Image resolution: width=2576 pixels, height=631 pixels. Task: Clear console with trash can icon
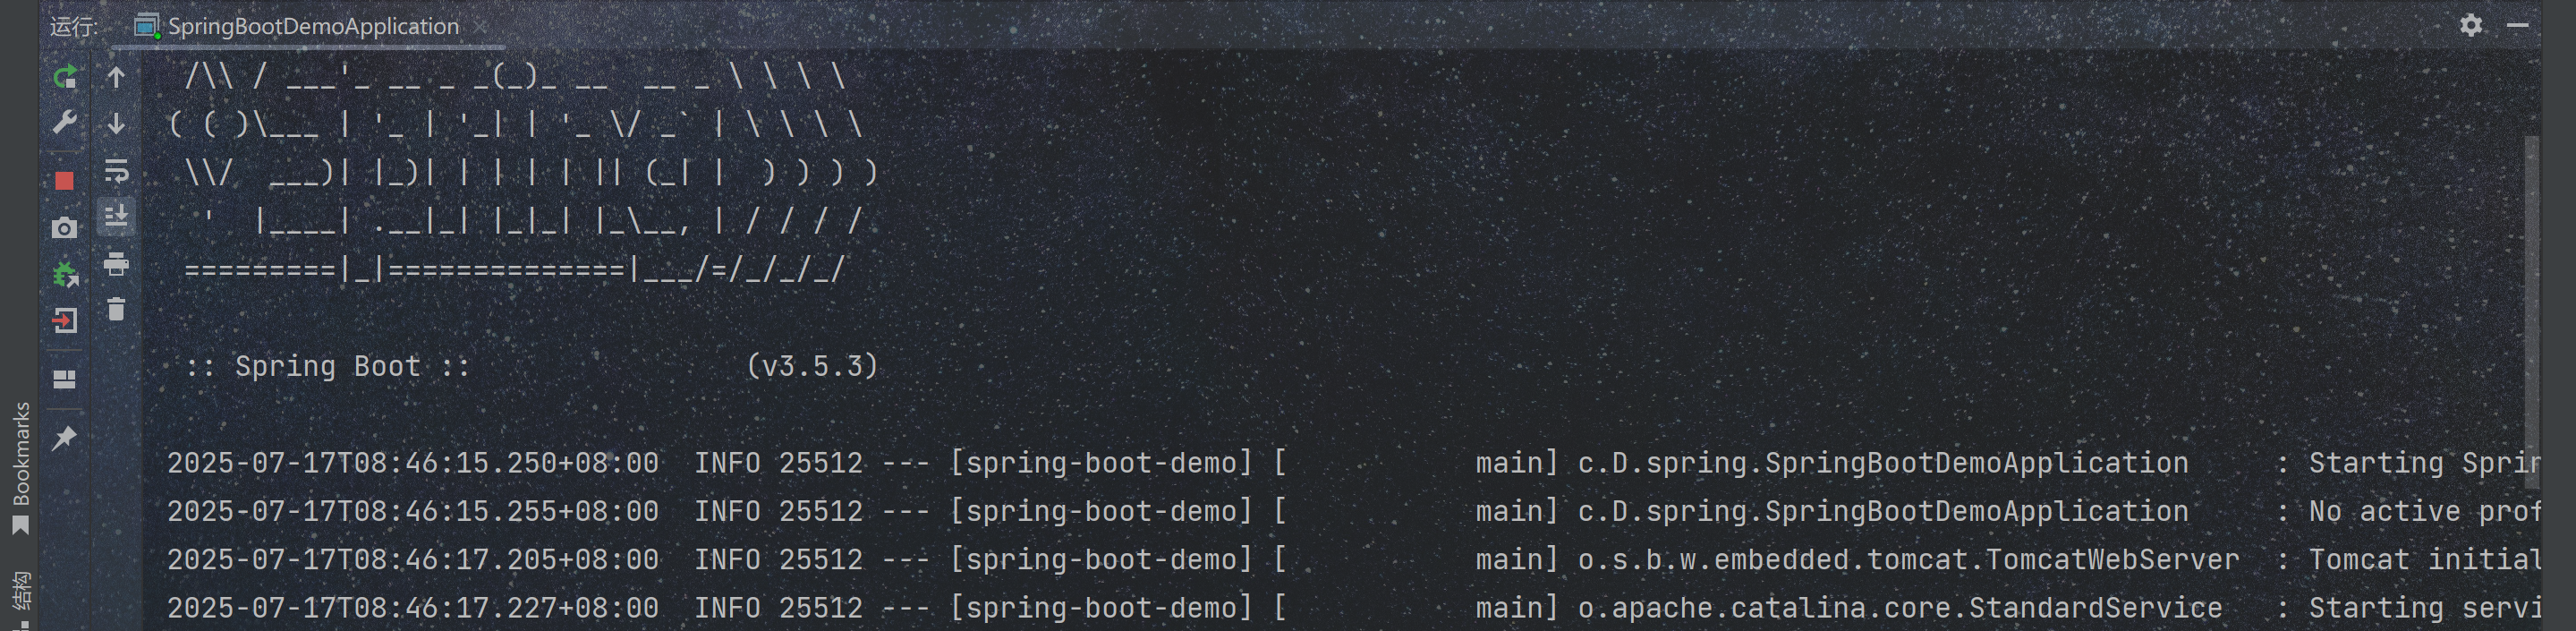(x=116, y=309)
